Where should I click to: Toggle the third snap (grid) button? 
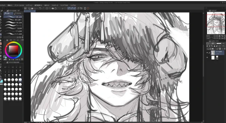(x=75, y=8)
